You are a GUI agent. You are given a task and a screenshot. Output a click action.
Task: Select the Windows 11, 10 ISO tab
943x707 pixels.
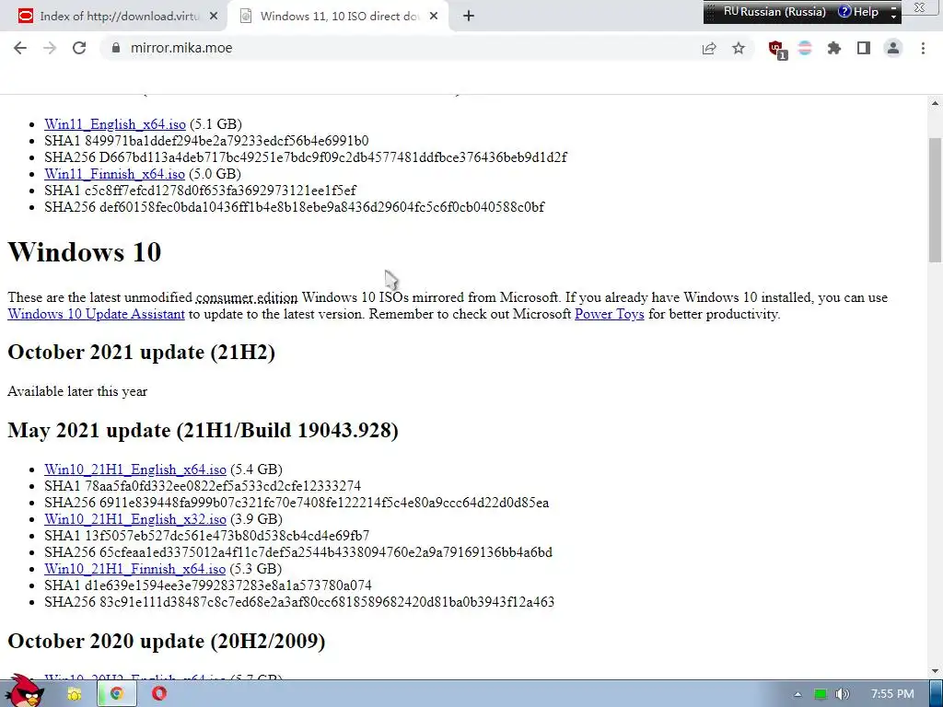click(x=338, y=17)
